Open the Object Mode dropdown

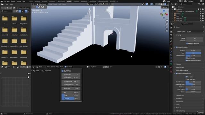click(x=42, y=4)
